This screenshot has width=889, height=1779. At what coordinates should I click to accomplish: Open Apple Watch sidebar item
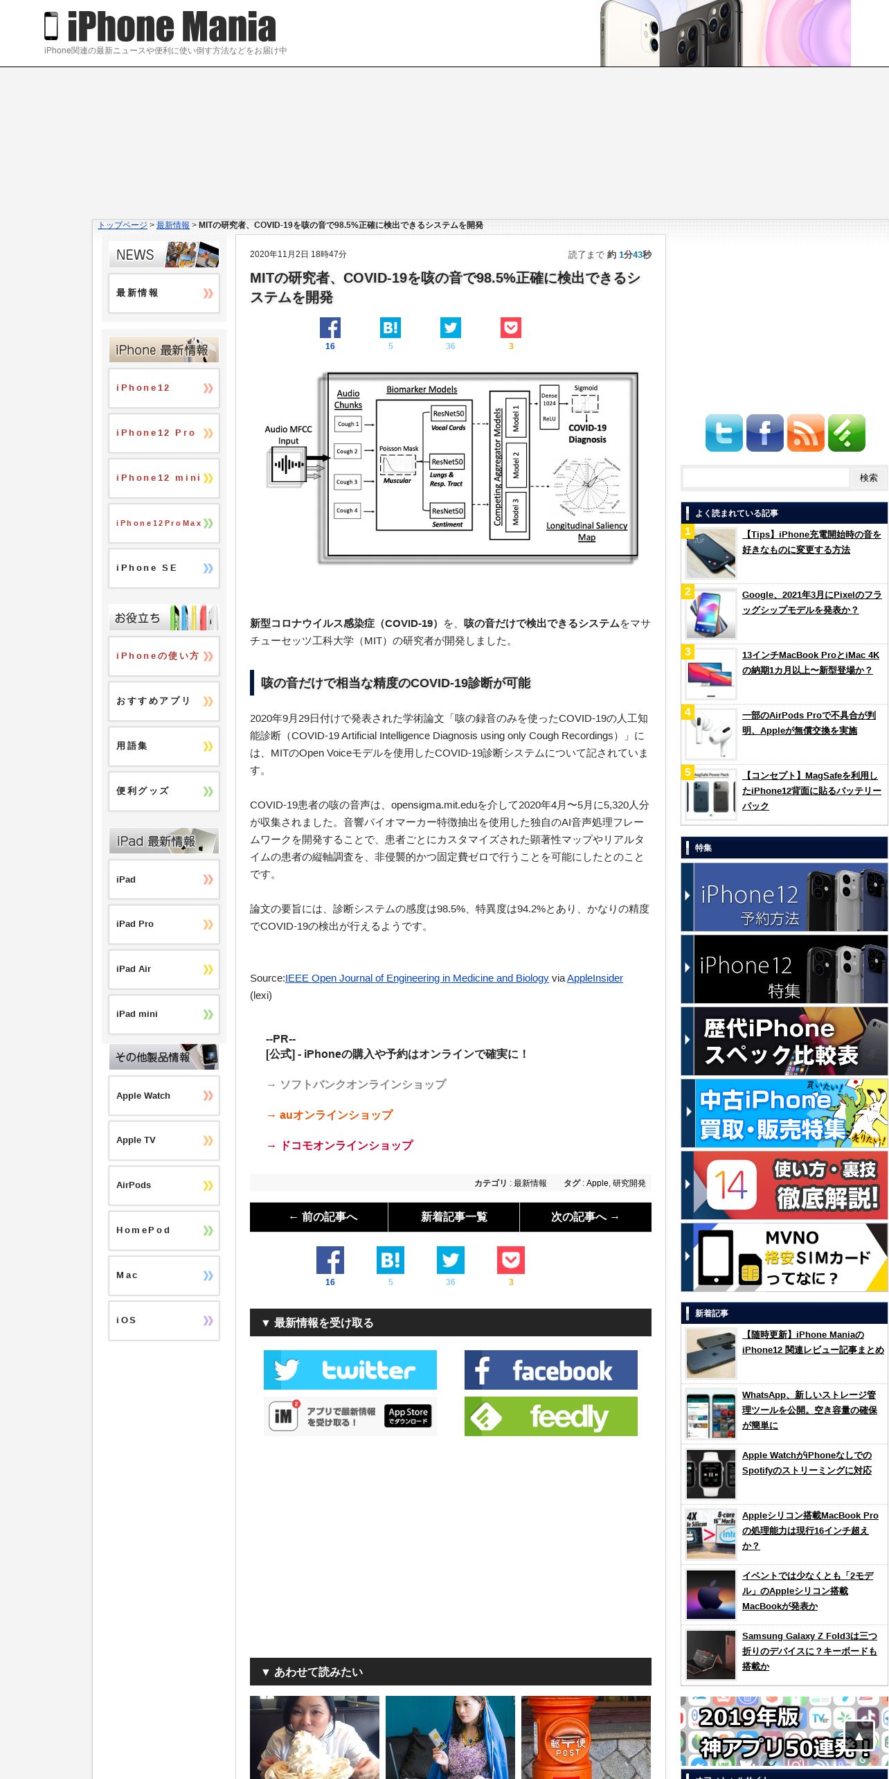tap(164, 1095)
